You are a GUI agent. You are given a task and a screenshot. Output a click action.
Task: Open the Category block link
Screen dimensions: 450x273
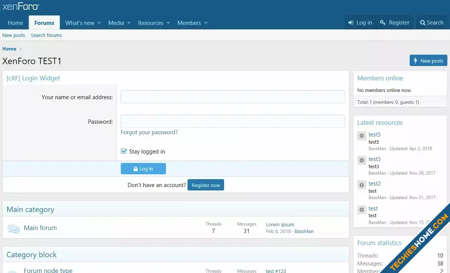click(32, 255)
